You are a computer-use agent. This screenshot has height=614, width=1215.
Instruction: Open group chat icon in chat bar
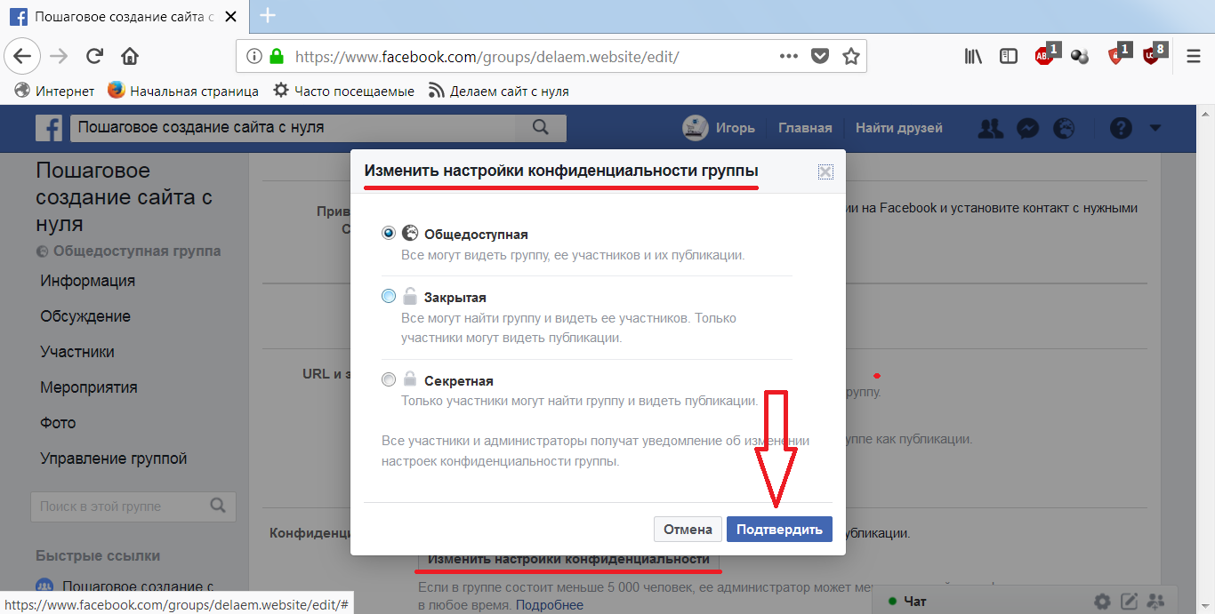(x=1156, y=601)
